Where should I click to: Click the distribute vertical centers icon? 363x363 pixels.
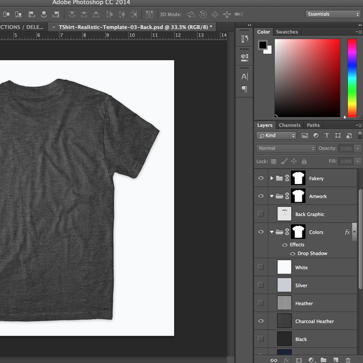(84, 14)
